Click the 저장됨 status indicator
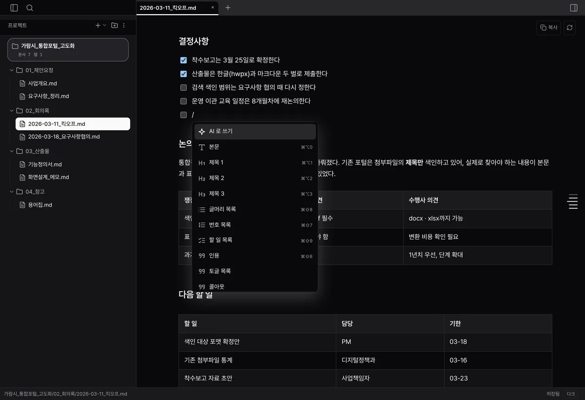Image resolution: width=585 pixels, height=400 pixels. 553,394
